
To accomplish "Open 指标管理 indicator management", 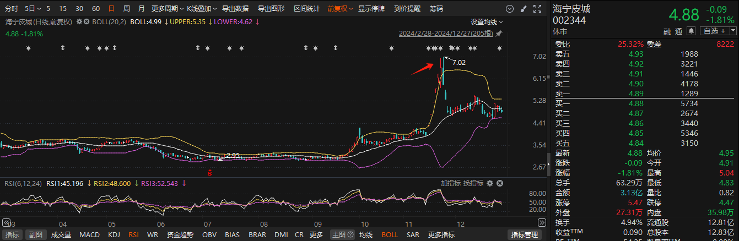I will 525,234.
